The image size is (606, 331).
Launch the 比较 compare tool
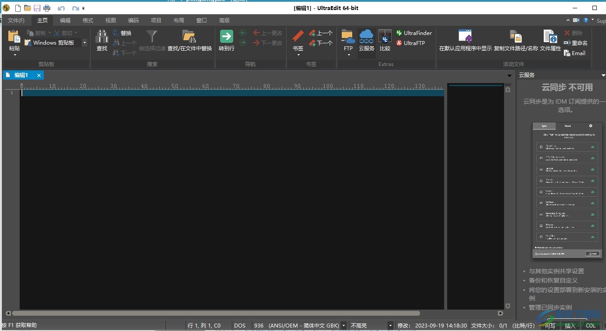[385, 40]
